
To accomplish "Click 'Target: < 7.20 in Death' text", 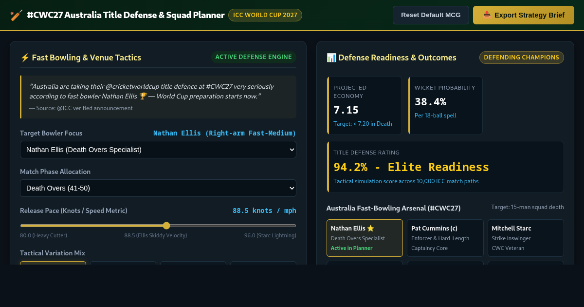I will (x=363, y=124).
